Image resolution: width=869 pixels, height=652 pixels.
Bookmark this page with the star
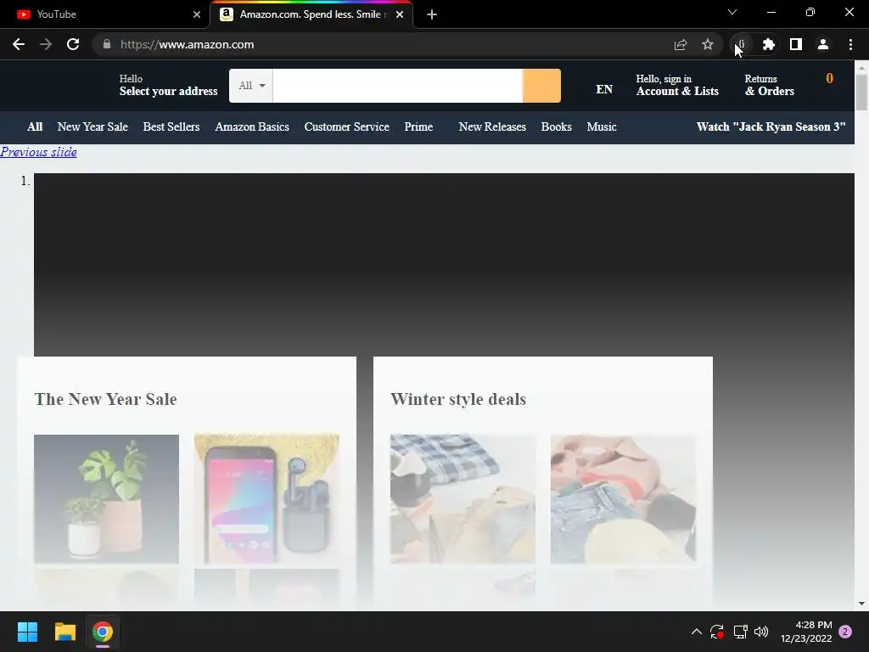708,44
